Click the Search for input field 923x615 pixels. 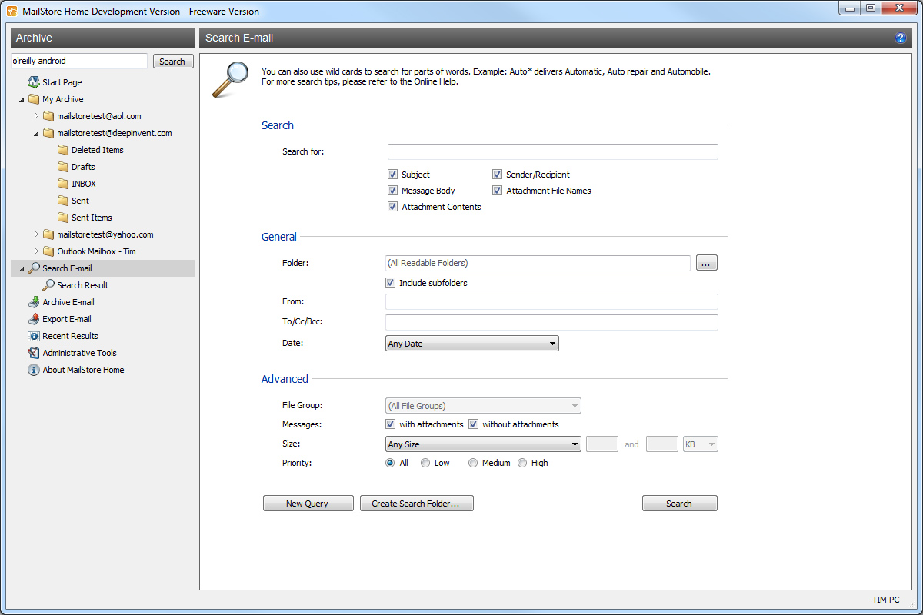551,151
